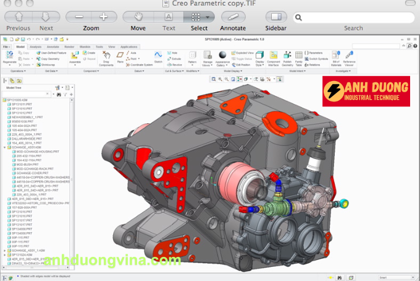This screenshot has height=281, width=420.
Task: Toggle the Sidebar in the viewer toolbar
Action: pyautogui.click(x=275, y=17)
